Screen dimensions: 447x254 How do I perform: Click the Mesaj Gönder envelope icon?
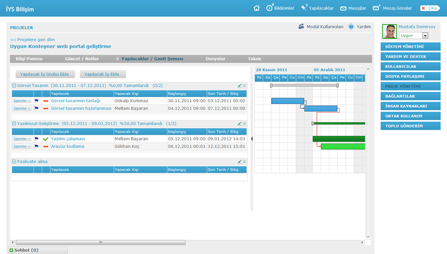point(376,8)
